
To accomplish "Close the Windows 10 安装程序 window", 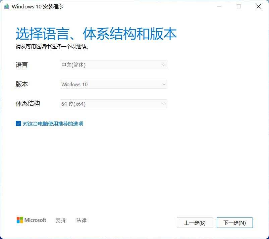I will coord(258,6).
